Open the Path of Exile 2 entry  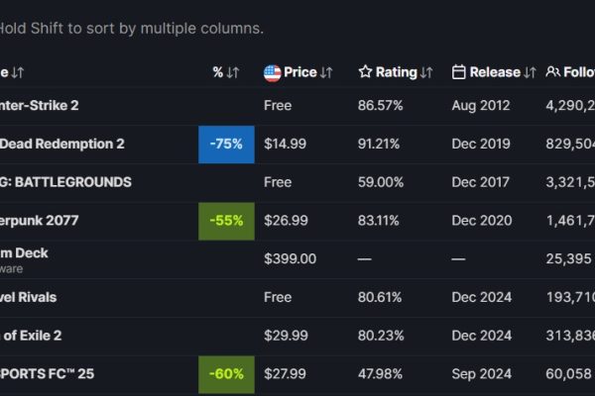click(31, 336)
